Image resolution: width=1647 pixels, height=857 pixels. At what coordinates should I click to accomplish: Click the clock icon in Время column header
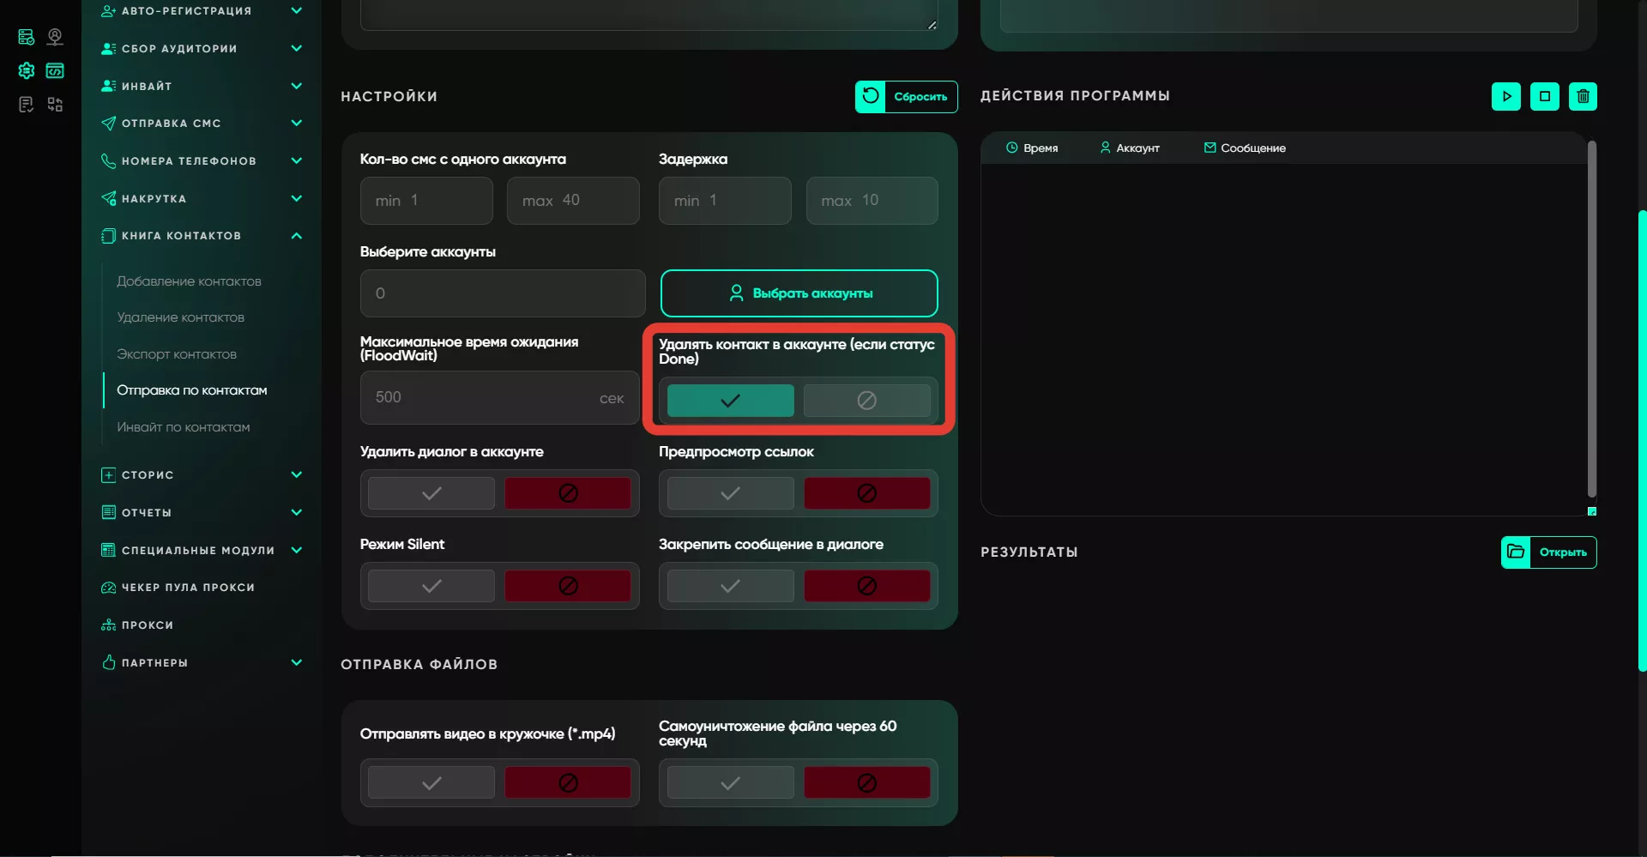(1011, 148)
